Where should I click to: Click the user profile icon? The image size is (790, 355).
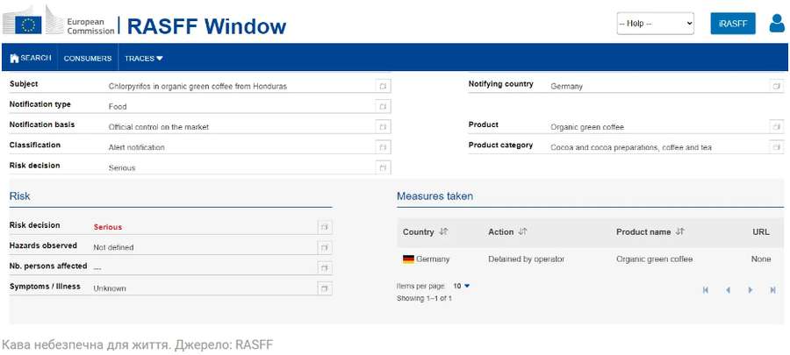[777, 24]
